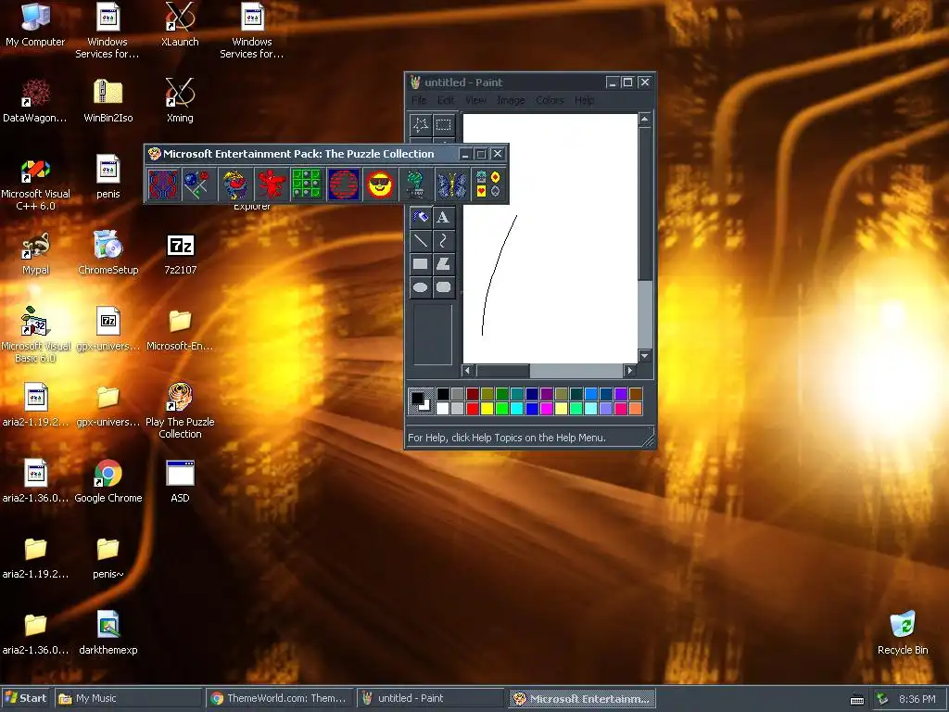
Task: Switch to untitled - Paint taskbar button
Action: tap(430, 698)
